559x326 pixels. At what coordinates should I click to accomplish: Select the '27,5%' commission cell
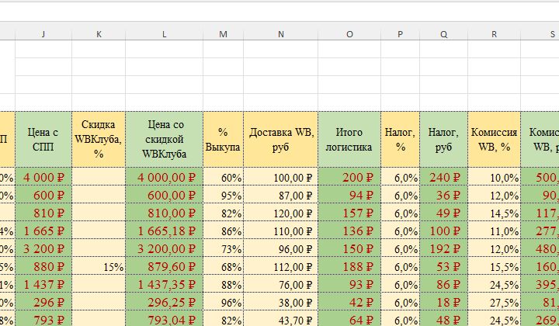point(494,302)
